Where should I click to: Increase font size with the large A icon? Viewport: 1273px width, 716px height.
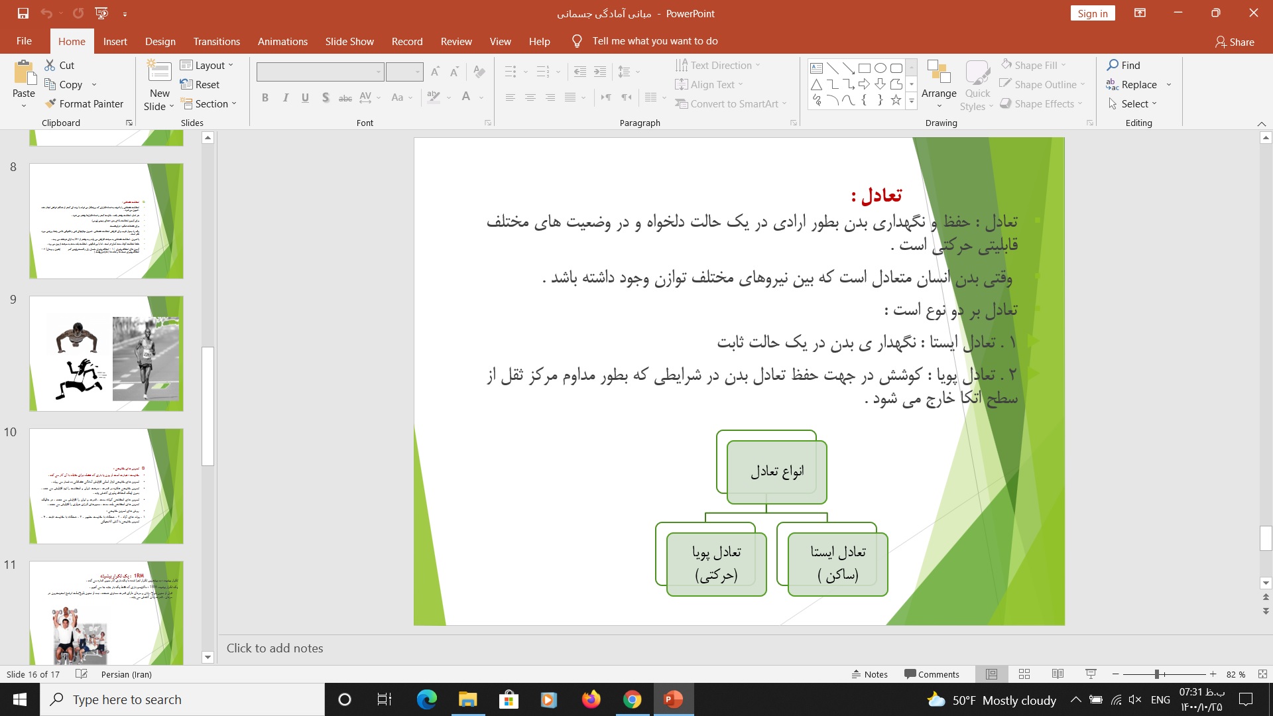(x=435, y=72)
